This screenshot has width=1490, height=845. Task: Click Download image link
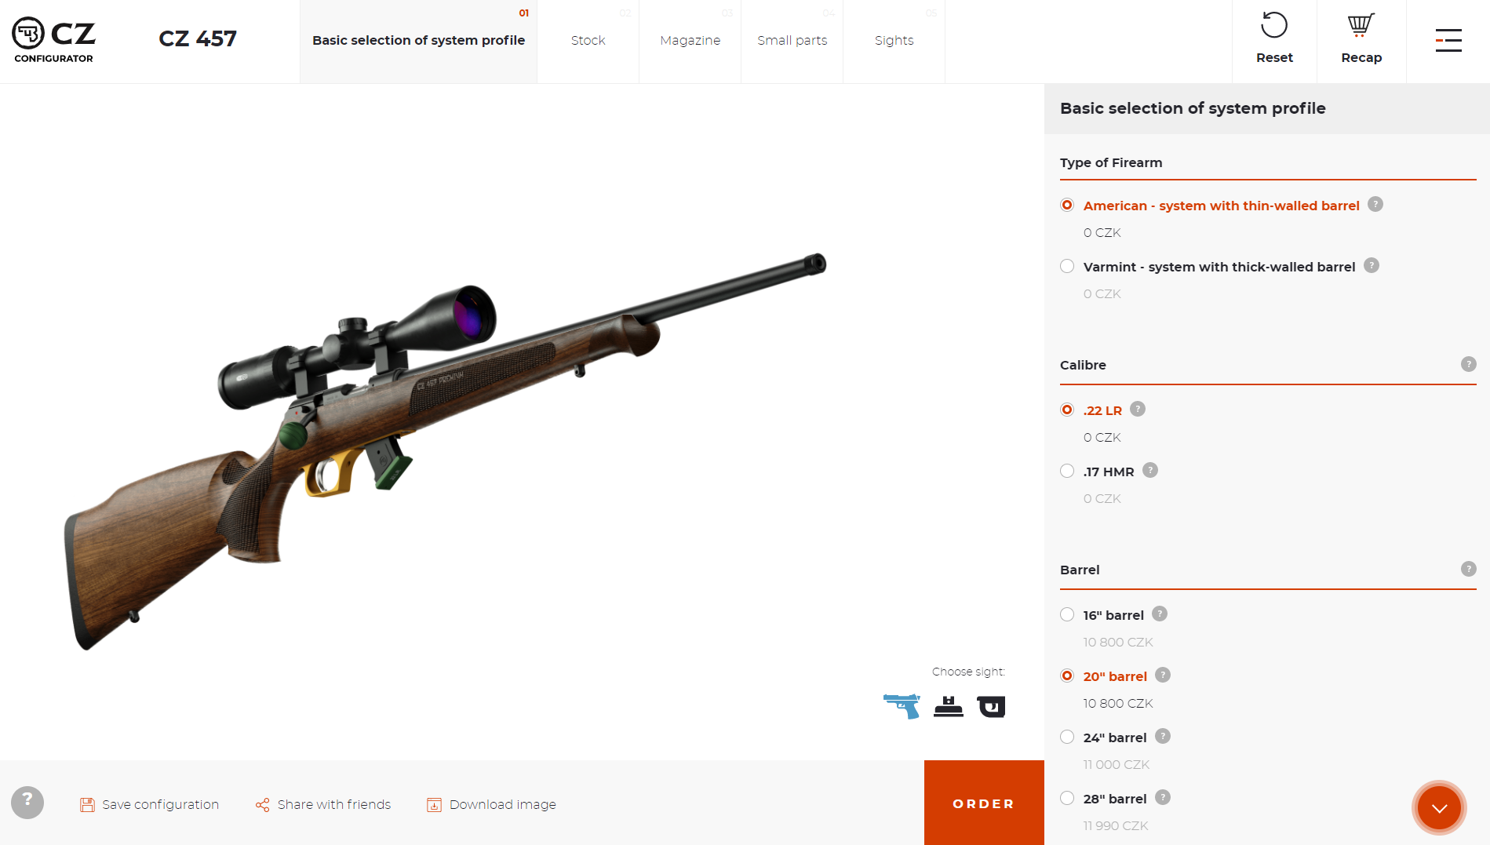[x=491, y=804]
